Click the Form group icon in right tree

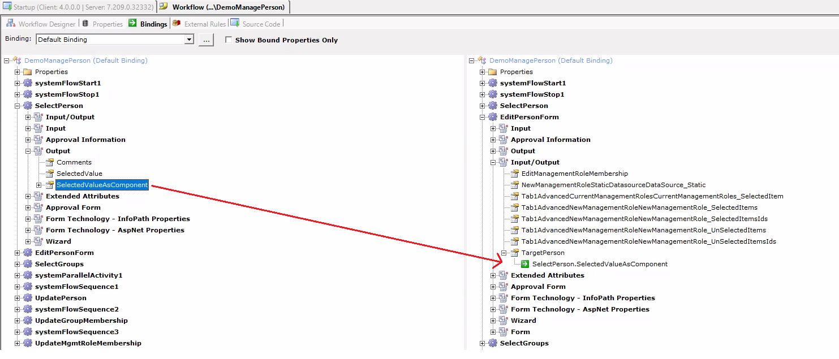[x=503, y=332]
